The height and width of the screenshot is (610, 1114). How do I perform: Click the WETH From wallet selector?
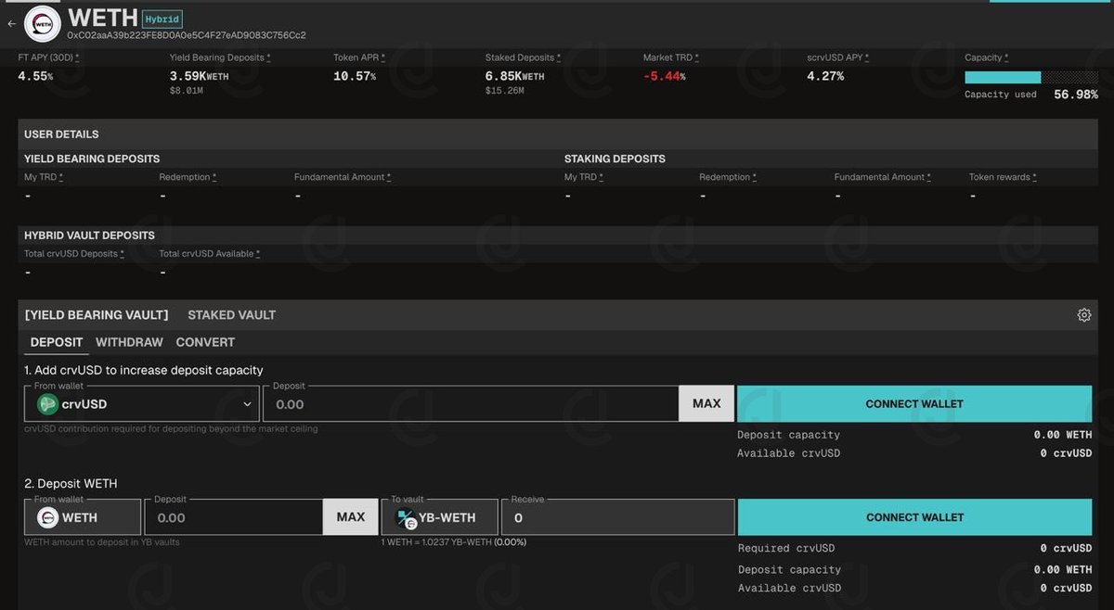(x=83, y=517)
